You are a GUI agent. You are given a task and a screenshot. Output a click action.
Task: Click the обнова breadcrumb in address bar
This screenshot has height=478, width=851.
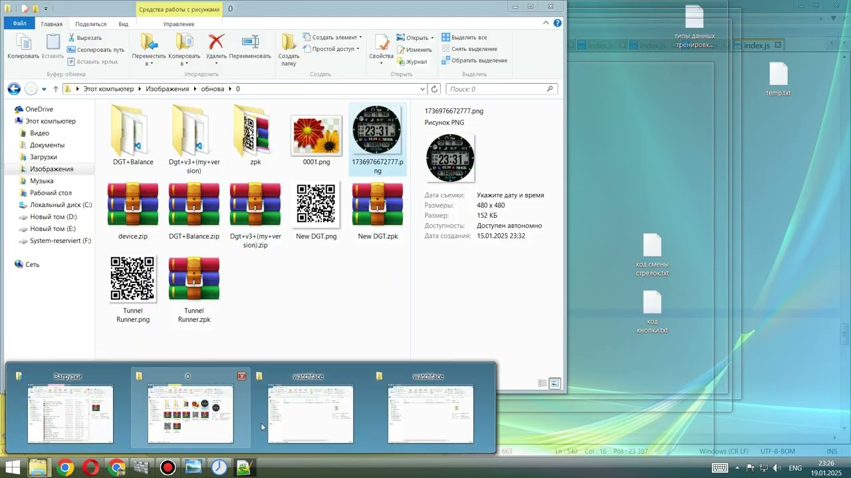point(213,89)
